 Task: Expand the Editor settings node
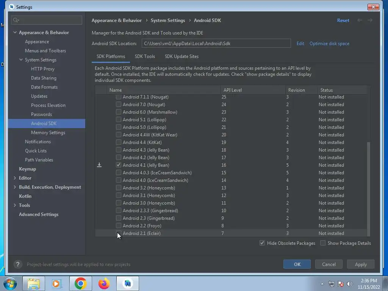click(x=15, y=178)
